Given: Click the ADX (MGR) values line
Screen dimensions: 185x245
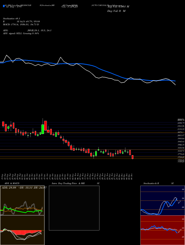Looking at the screenshot, I should (27, 30).
